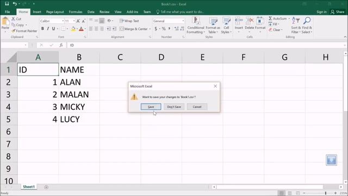
Task: Open the Clear menu
Action: tap(276, 29)
